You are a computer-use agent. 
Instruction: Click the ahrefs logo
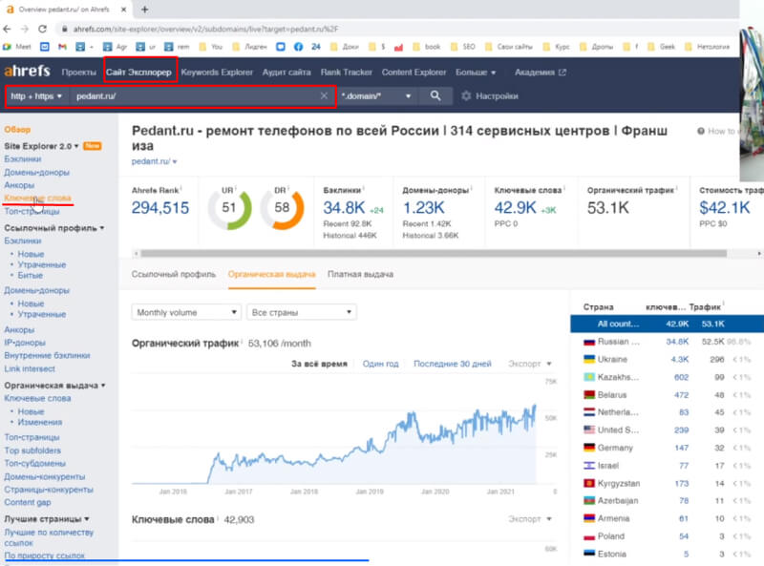point(28,72)
